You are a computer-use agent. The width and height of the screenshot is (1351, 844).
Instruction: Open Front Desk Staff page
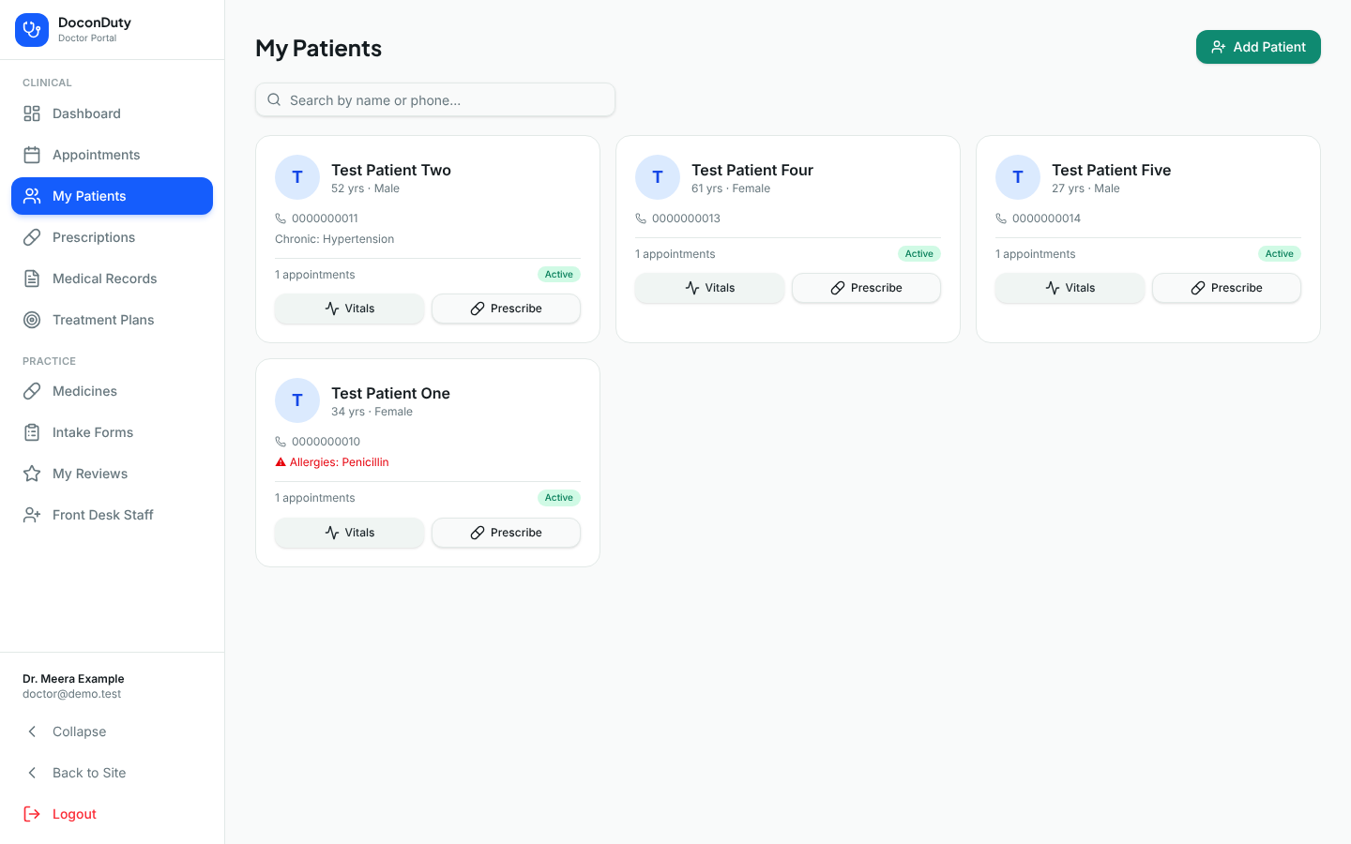coord(113,515)
